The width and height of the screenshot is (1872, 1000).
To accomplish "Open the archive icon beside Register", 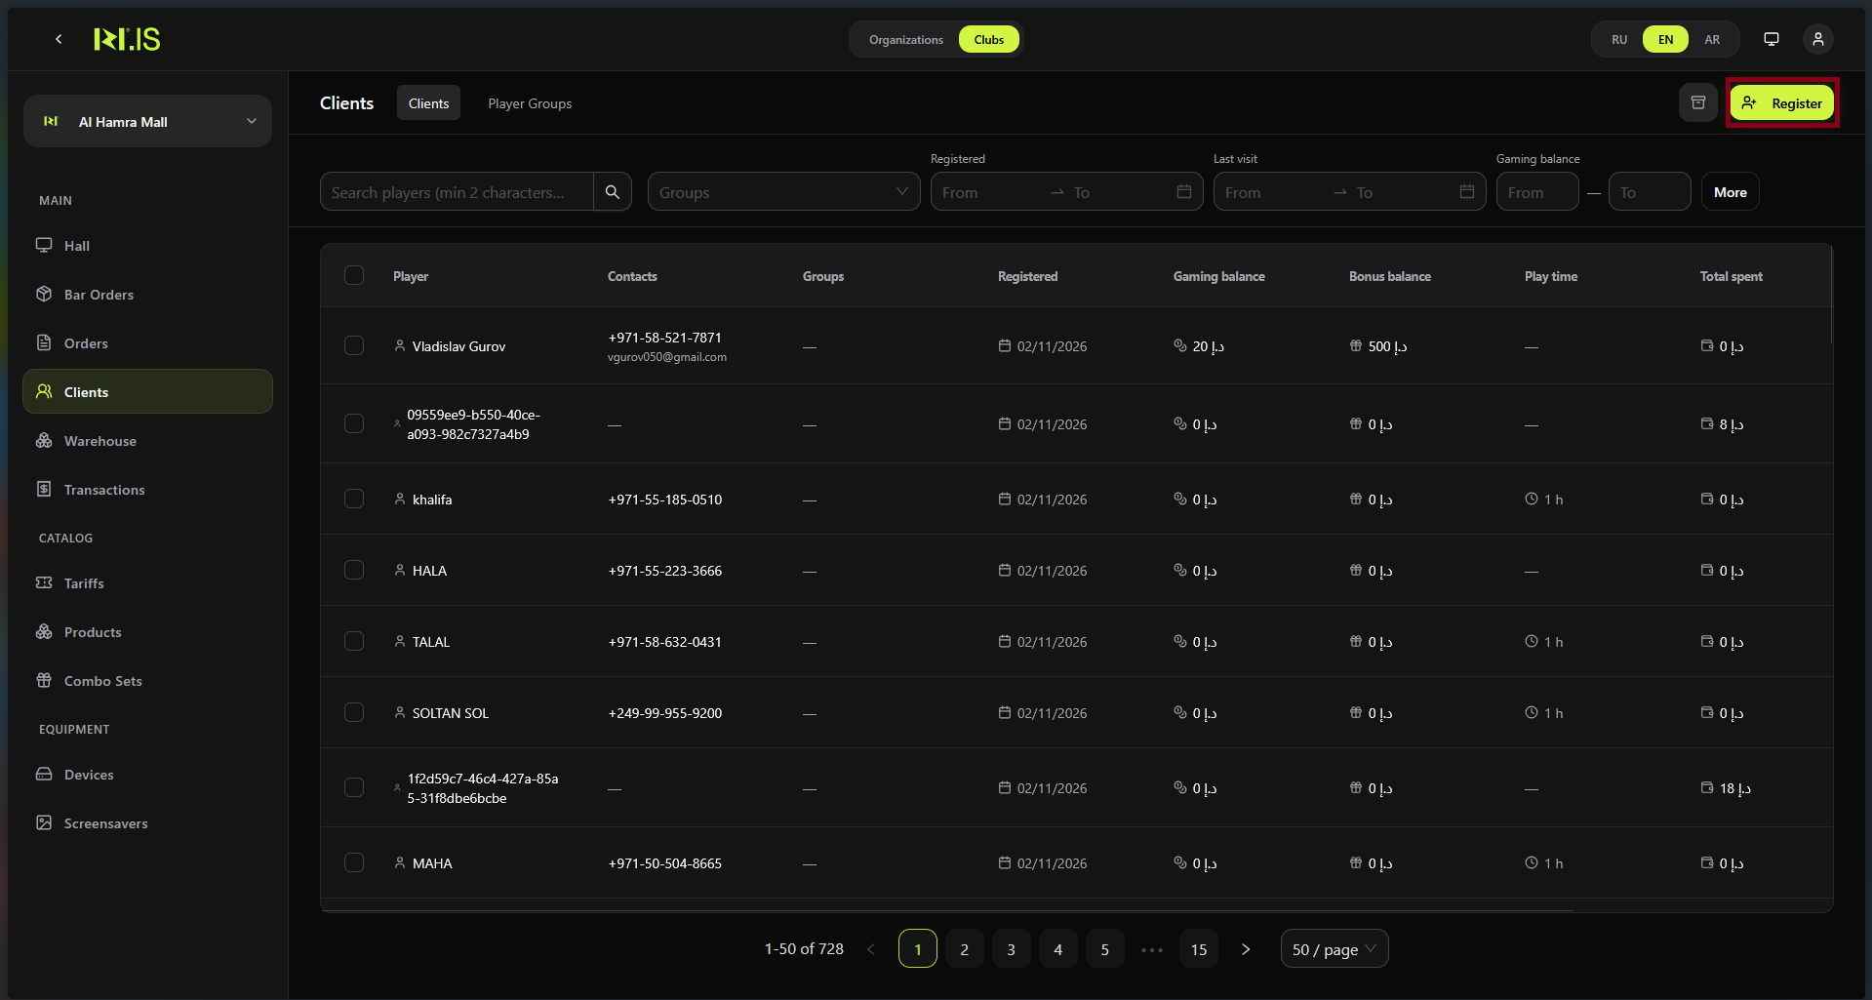I will click(1697, 102).
